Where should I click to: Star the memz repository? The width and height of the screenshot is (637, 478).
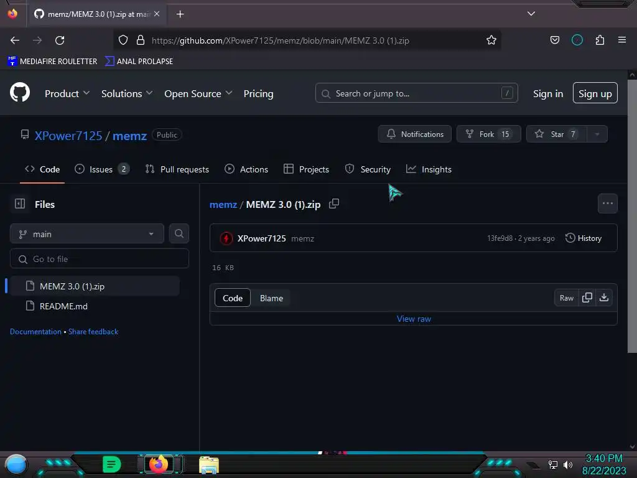(x=557, y=134)
